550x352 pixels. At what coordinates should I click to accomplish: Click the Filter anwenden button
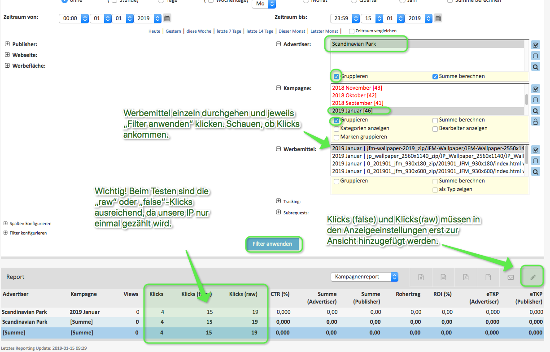pos(272,244)
